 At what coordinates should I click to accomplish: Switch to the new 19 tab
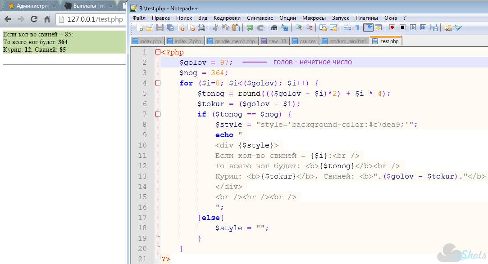click(274, 41)
